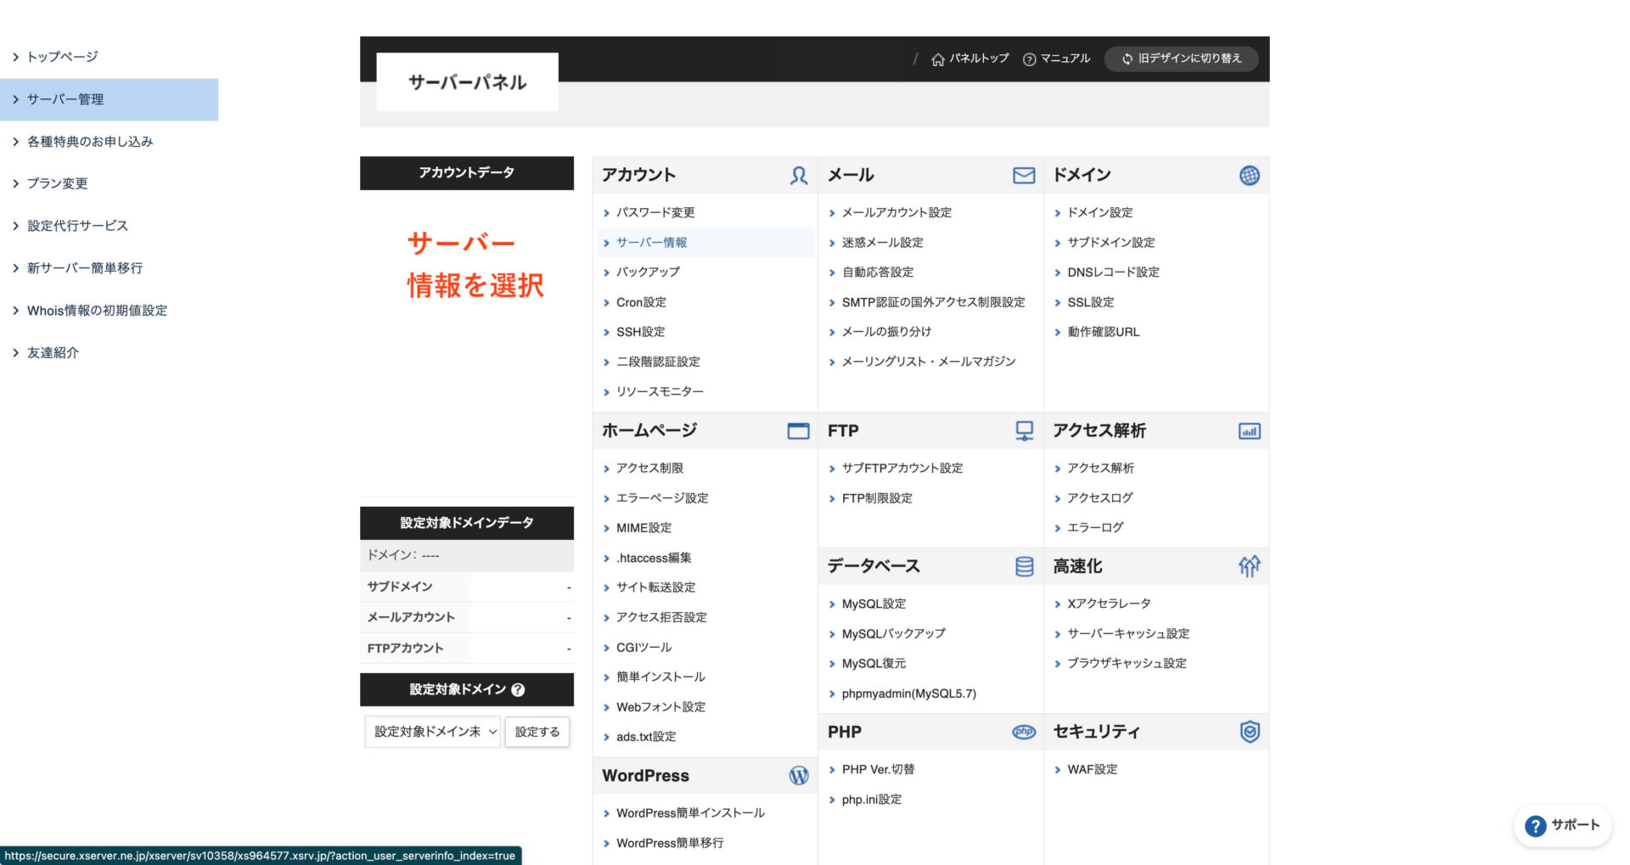The image size is (1630, 865).
Task: Open the パスワード変更 link
Action: tap(655, 213)
